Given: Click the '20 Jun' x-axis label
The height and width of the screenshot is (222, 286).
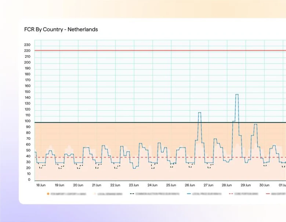Looking at the screenshot, I should pos(78,185).
